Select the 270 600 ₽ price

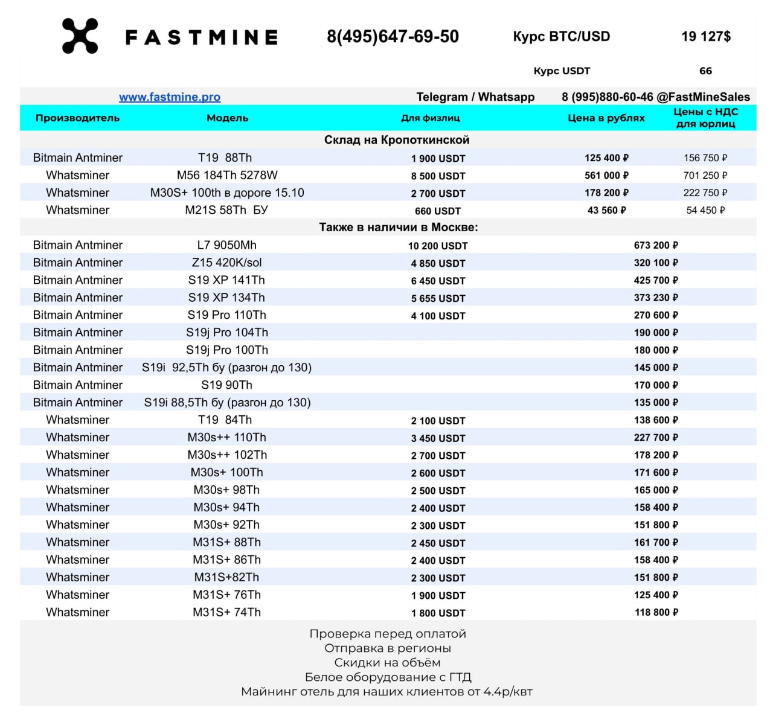point(656,315)
